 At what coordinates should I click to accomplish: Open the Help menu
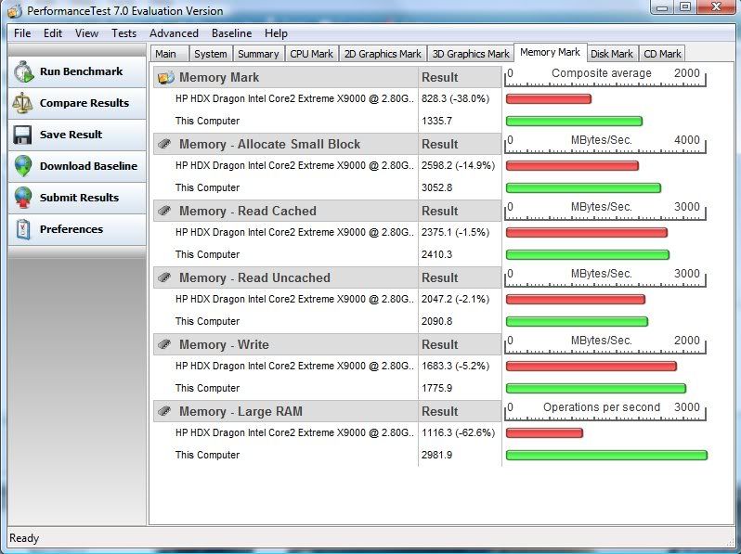pyautogui.click(x=276, y=33)
